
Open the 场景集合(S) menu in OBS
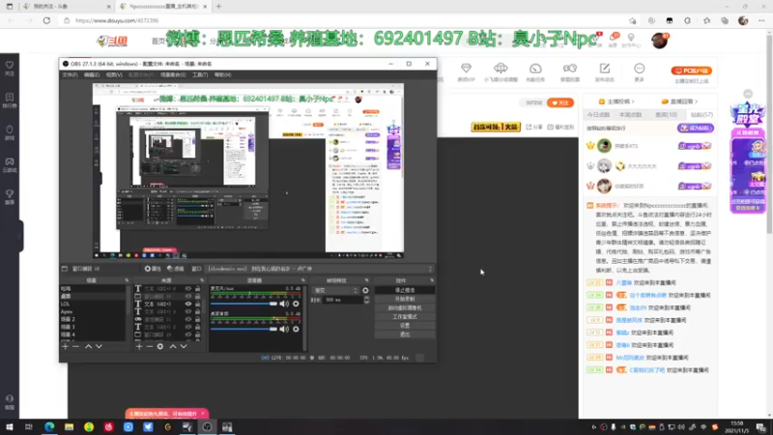point(173,75)
